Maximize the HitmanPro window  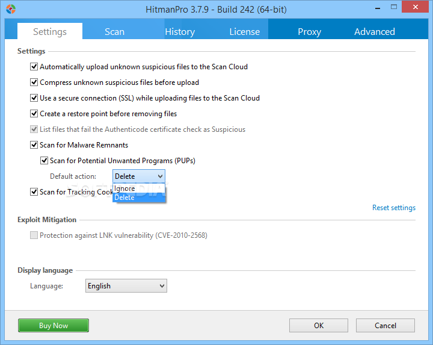point(394,7)
